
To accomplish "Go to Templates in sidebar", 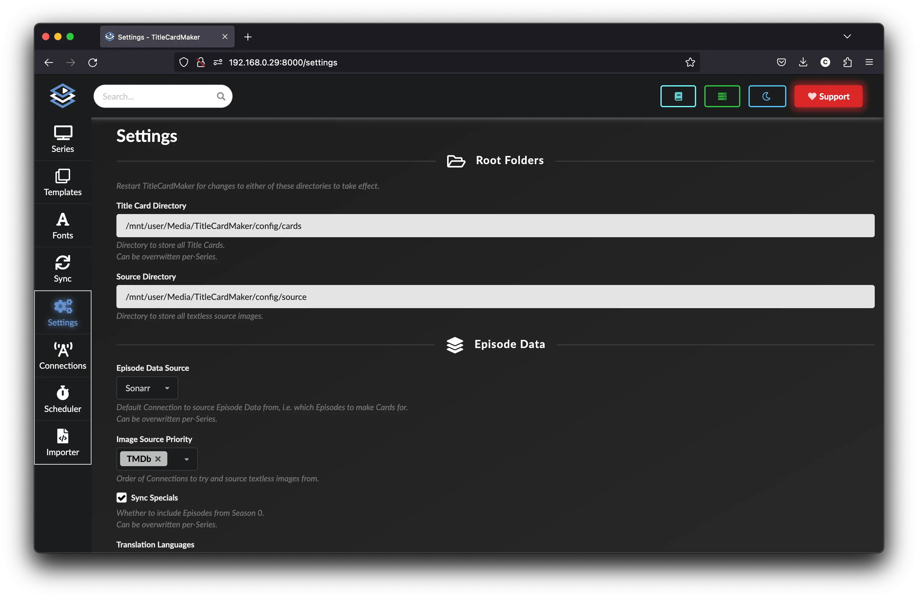I will pos(62,183).
